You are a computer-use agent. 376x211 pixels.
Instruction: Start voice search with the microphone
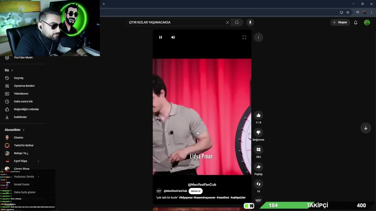(250, 22)
